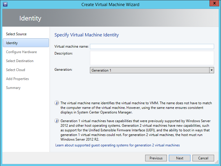
Task: Click the 'Description:' label
Action: pyautogui.click(x=64, y=53)
